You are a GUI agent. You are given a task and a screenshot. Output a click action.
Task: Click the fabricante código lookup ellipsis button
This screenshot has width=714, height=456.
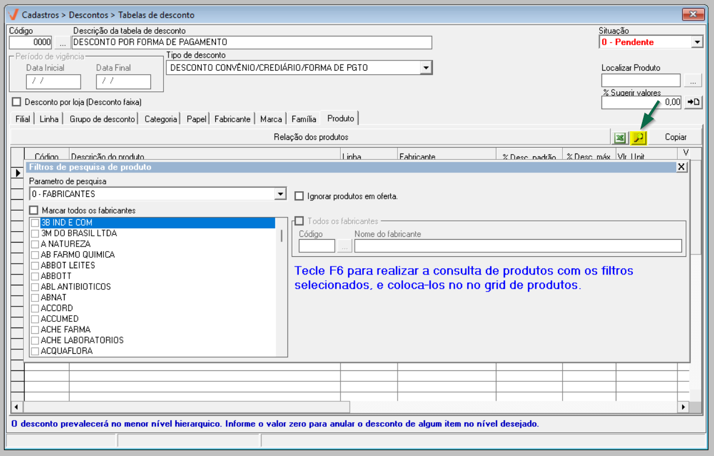[x=344, y=246]
